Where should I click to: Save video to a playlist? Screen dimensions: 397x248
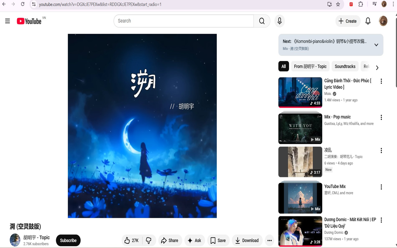218,241
